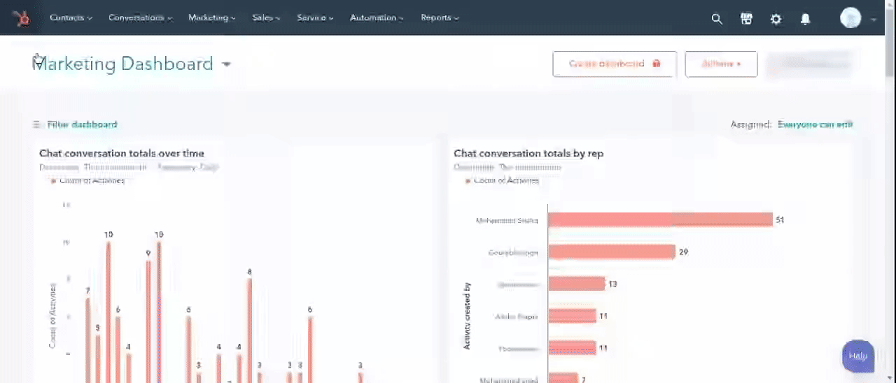
Task: Open the Reports navigation menu
Action: click(x=440, y=17)
